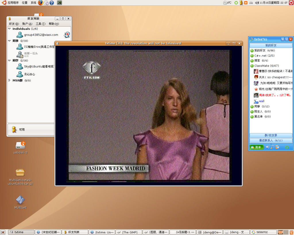Expand the C#+.net (2/5) QQ group

[252, 56]
